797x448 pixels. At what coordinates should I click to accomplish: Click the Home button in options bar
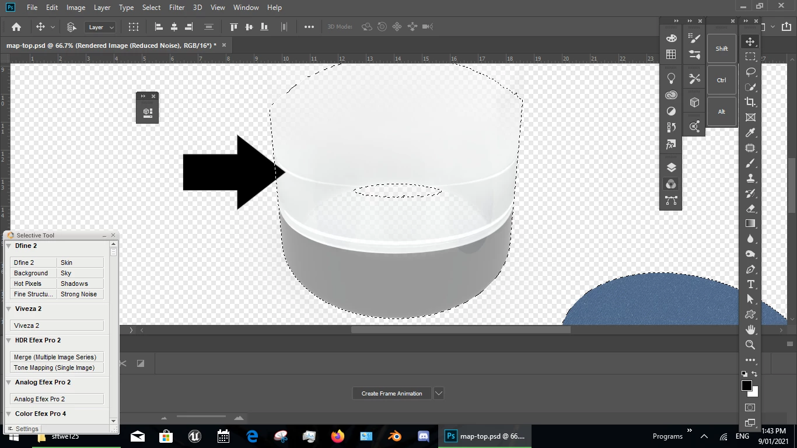16,27
